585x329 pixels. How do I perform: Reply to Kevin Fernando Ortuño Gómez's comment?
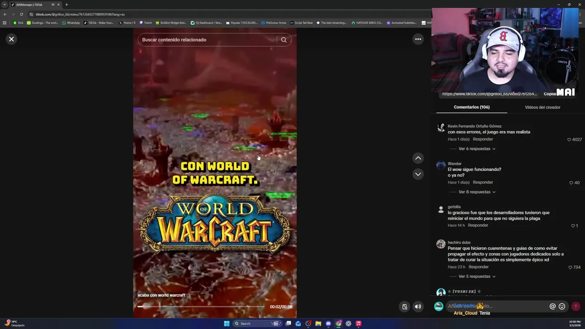coord(483,139)
